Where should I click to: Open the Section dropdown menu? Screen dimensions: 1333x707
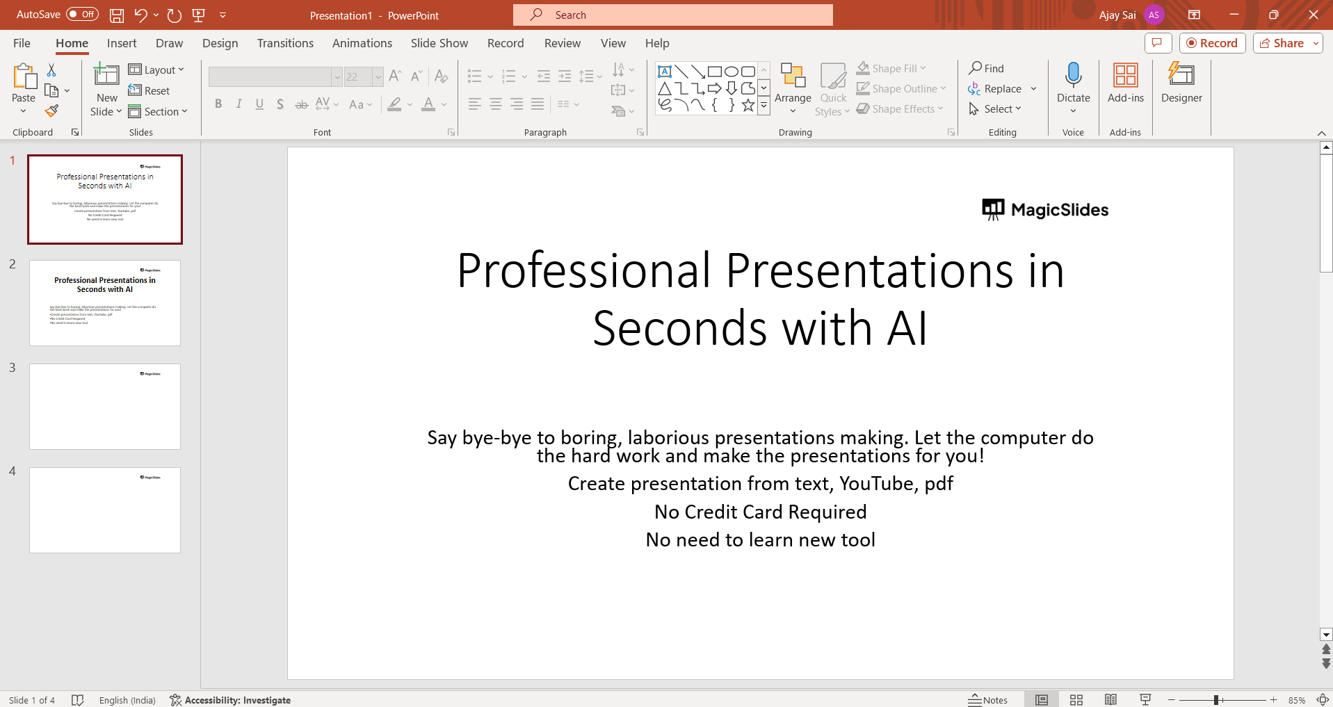[x=159, y=111]
